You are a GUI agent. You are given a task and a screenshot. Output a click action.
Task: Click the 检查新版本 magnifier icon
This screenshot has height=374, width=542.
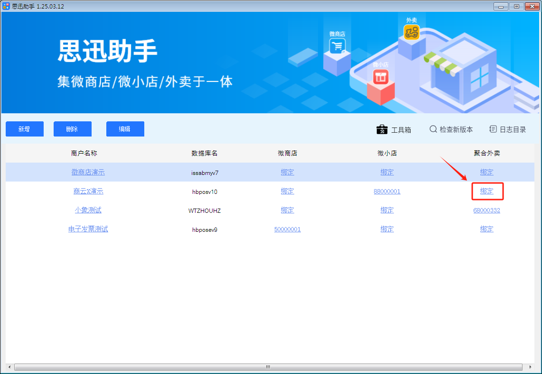coord(433,129)
